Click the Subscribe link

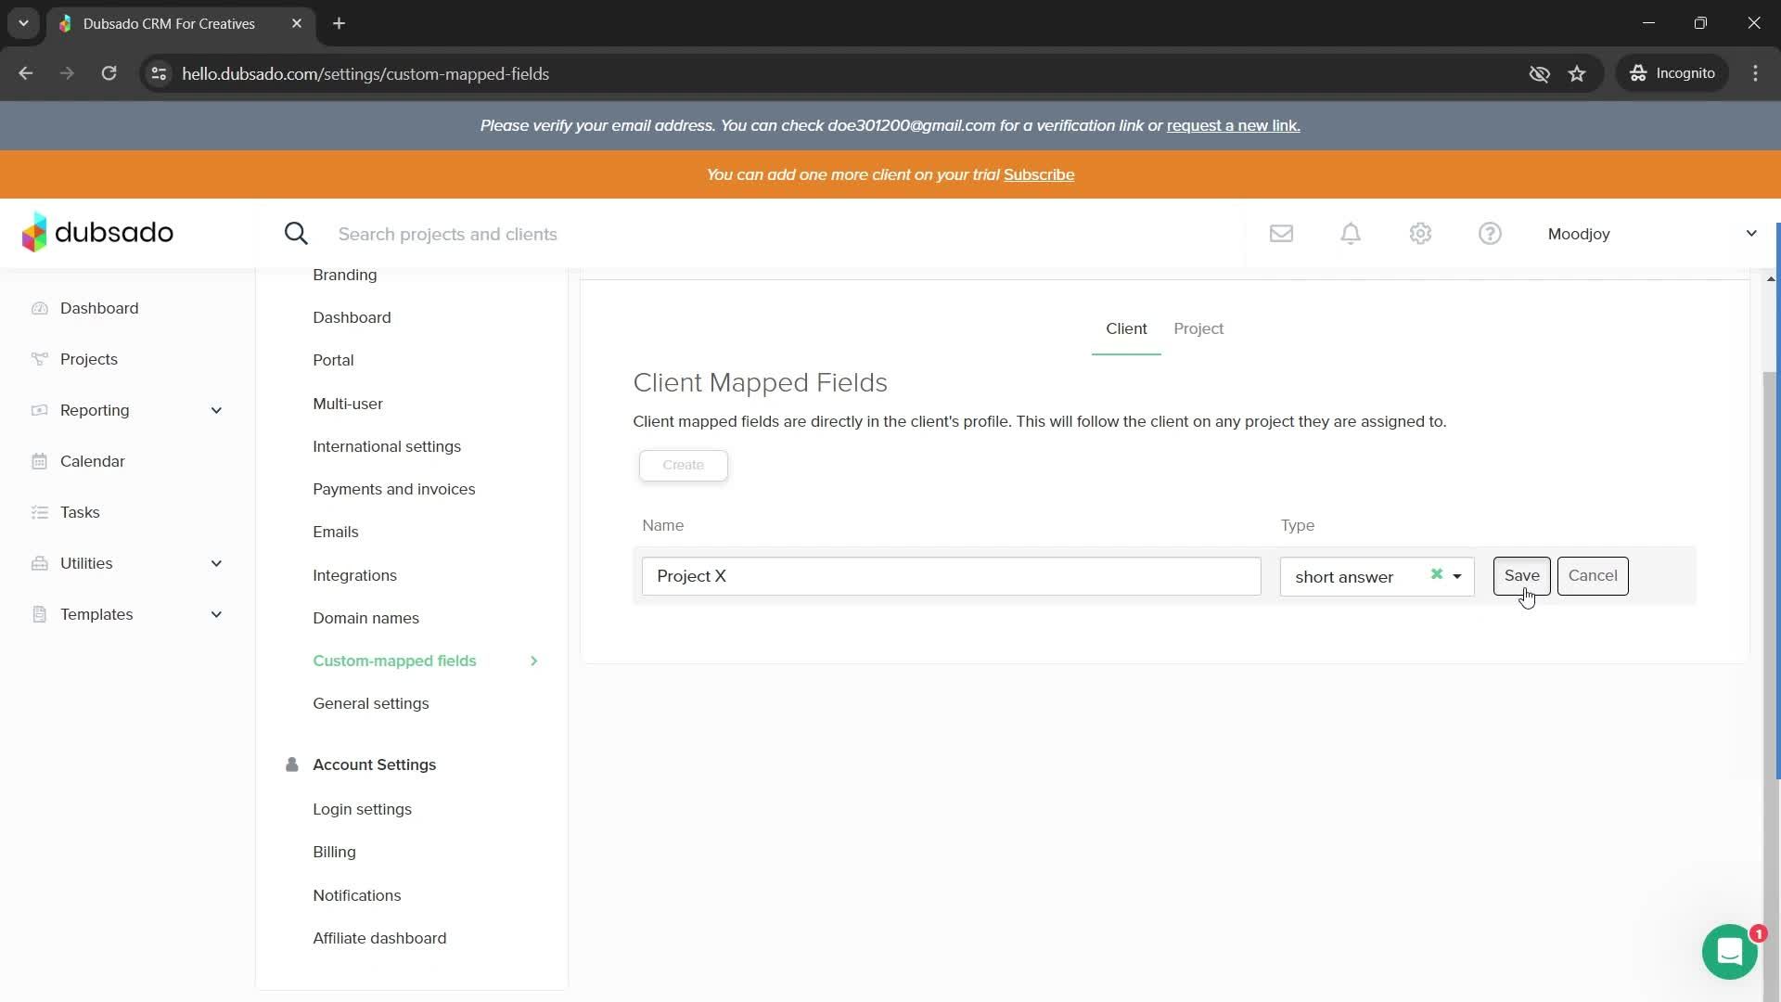point(1038,174)
